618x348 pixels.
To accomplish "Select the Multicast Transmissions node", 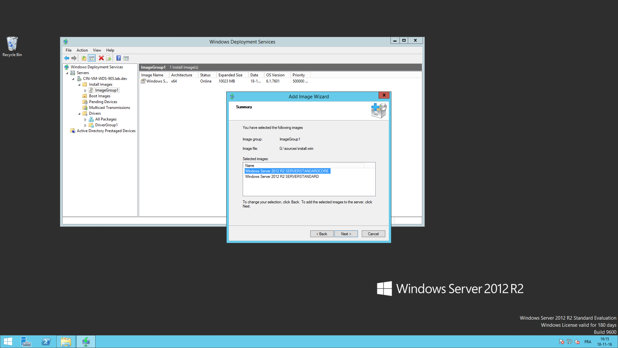I will (109, 108).
